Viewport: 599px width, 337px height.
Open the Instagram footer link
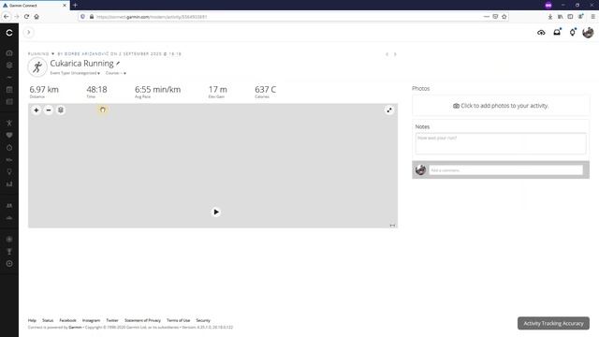(x=91, y=320)
